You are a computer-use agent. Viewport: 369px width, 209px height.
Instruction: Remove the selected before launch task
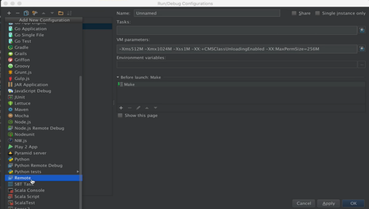130,108
